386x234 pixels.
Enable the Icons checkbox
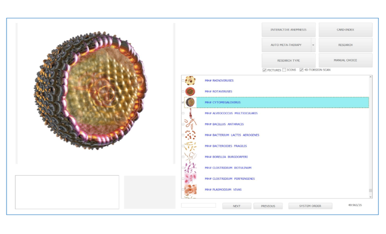[x=284, y=70]
